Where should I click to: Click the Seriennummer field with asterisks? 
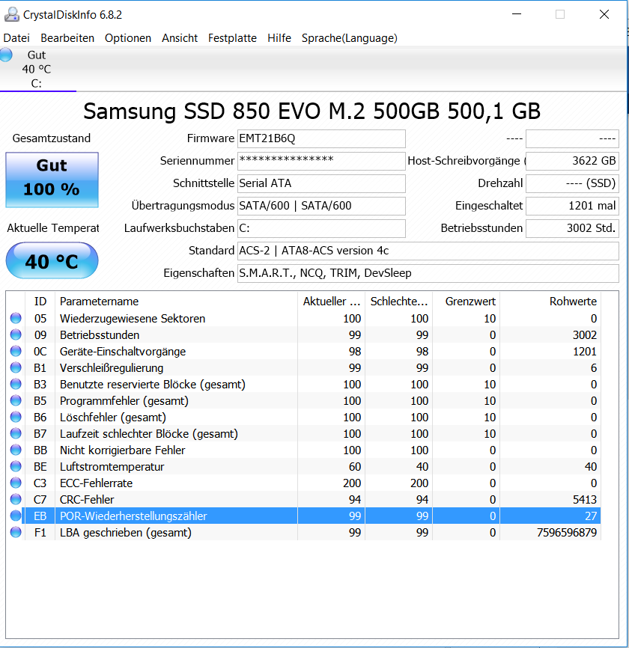click(x=321, y=161)
